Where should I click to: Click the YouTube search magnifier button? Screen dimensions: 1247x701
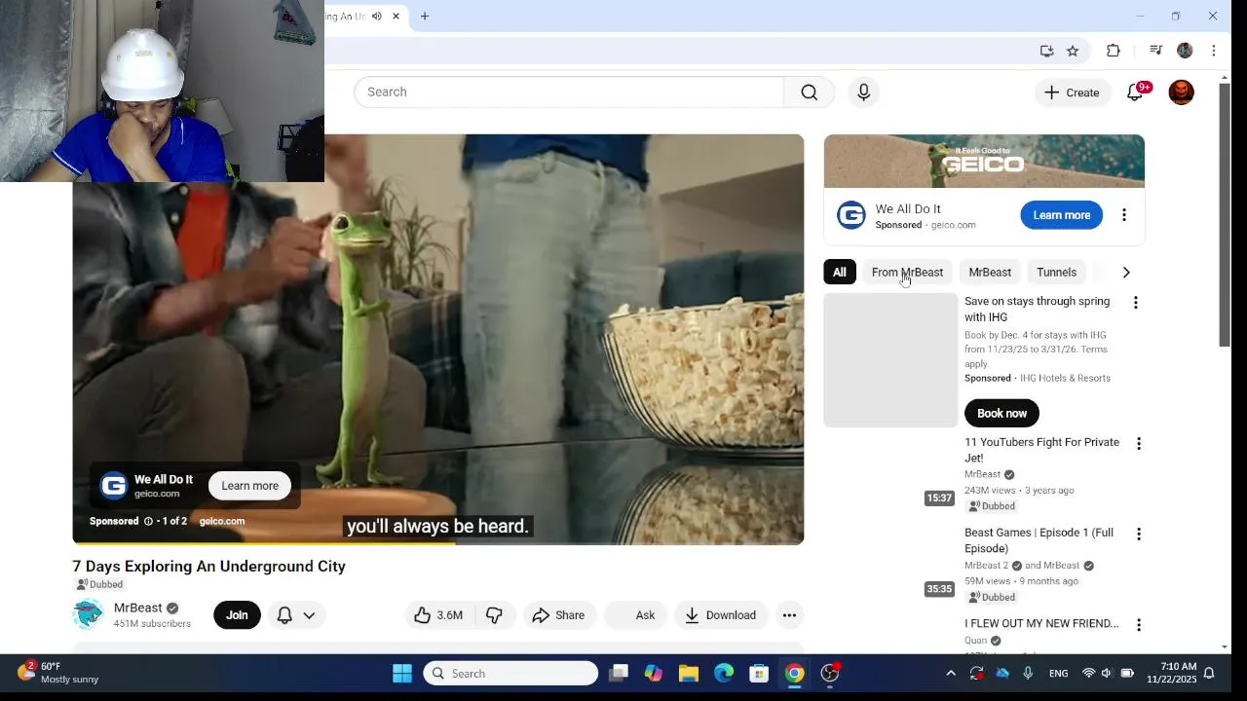[x=809, y=92]
